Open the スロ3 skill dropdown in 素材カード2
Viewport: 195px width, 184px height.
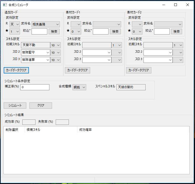(x=158, y=60)
